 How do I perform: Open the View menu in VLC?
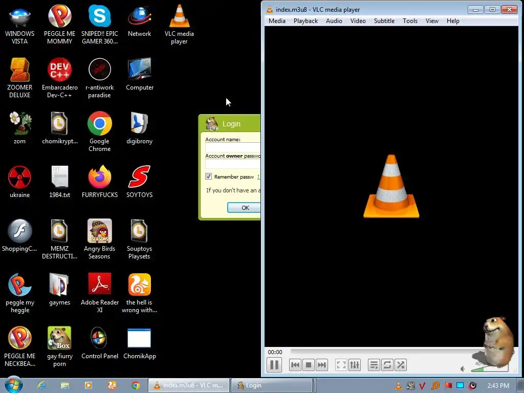[432, 20]
